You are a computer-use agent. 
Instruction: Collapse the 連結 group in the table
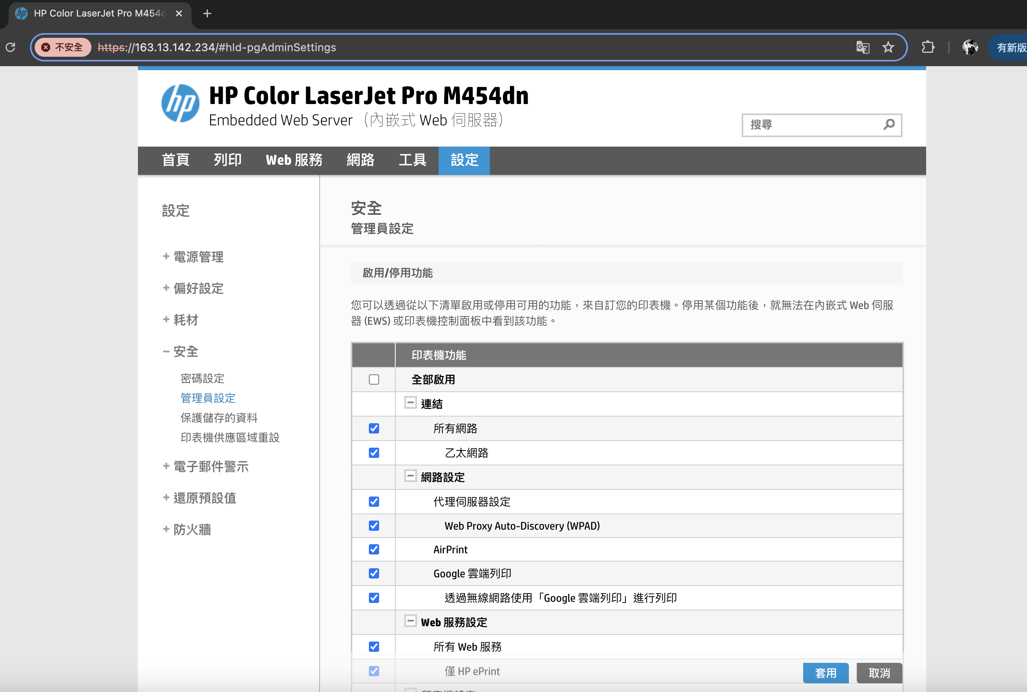point(410,402)
